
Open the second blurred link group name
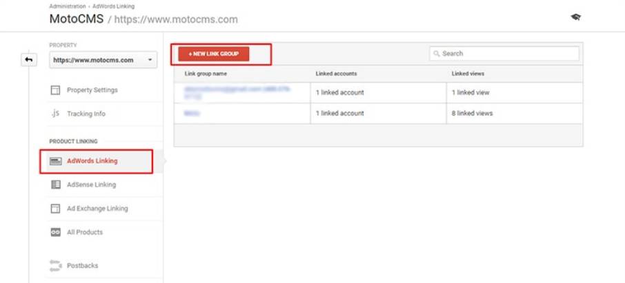click(x=192, y=113)
